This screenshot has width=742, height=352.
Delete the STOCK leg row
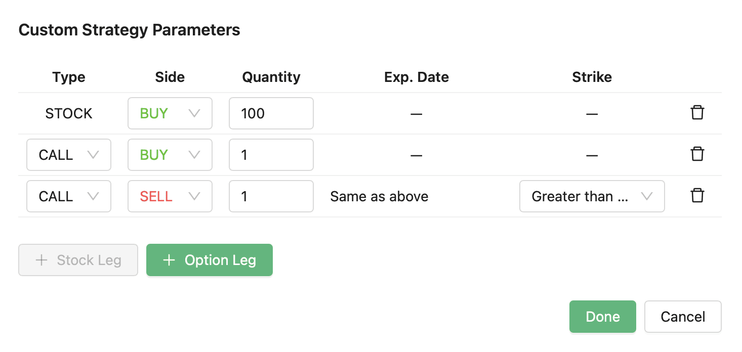(697, 113)
